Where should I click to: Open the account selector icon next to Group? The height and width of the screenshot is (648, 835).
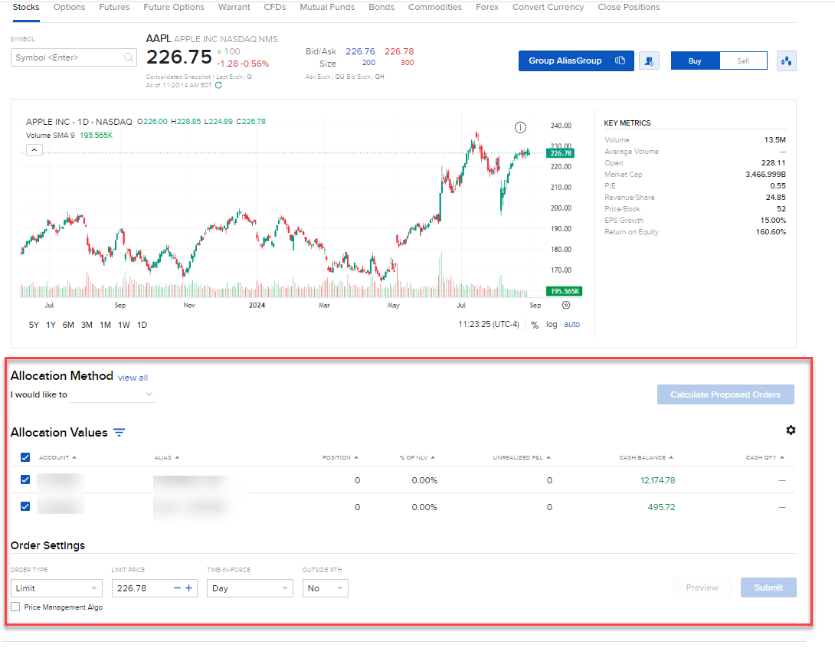pyautogui.click(x=649, y=61)
